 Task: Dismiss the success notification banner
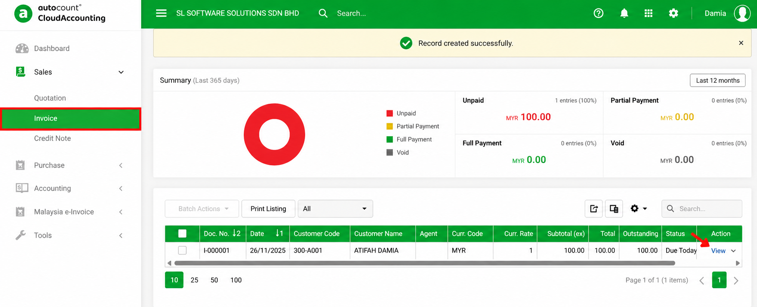pyautogui.click(x=741, y=43)
